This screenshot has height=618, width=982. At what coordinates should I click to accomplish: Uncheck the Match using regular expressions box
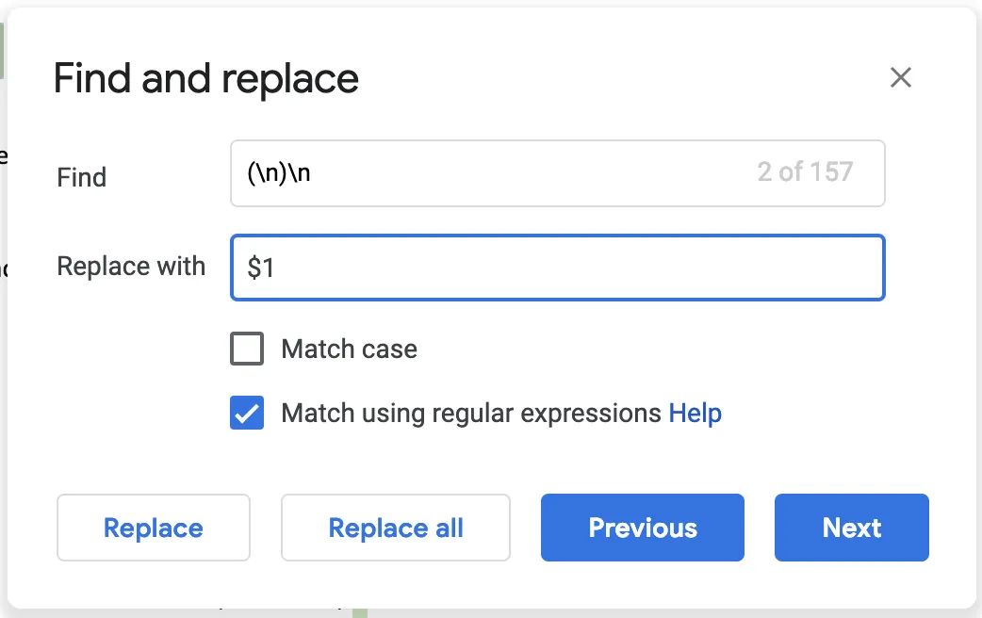(247, 414)
